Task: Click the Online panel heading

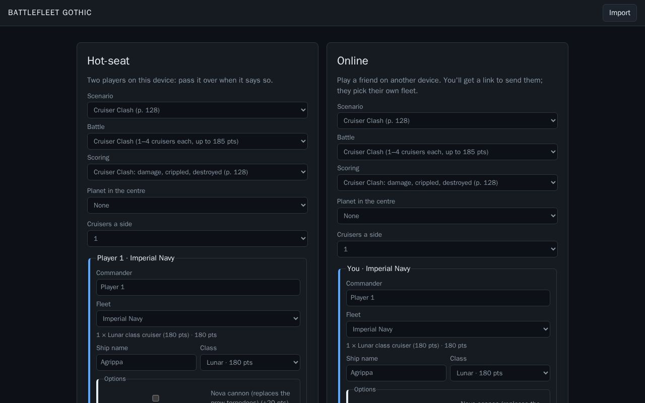Action: (x=353, y=61)
